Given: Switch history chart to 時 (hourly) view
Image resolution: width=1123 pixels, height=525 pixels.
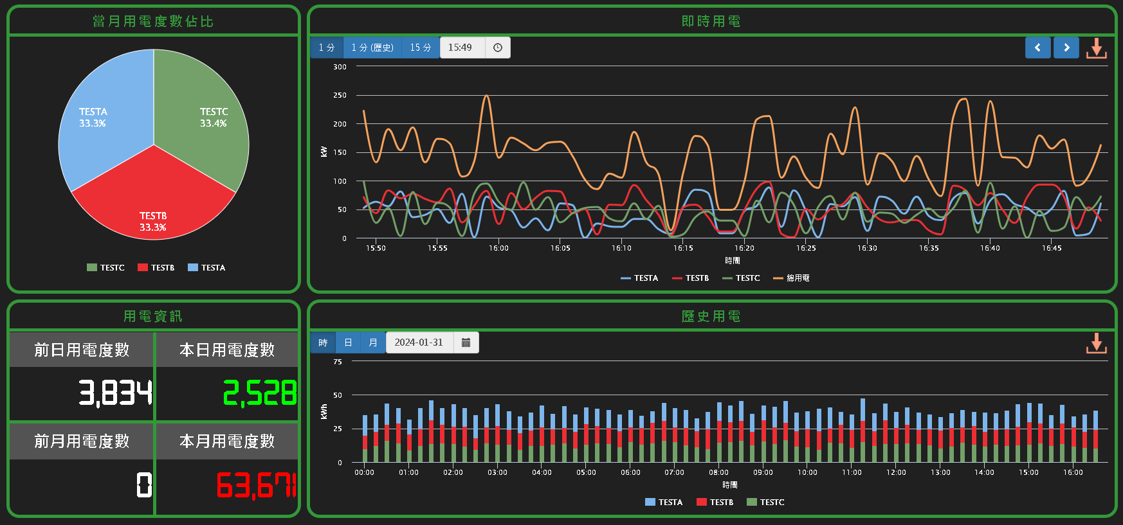Looking at the screenshot, I should coord(323,343).
